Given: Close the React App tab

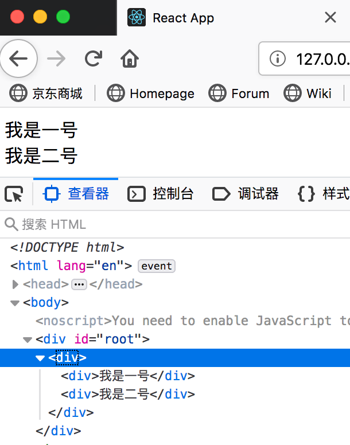Looking at the screenshot, I should [330, 17].
